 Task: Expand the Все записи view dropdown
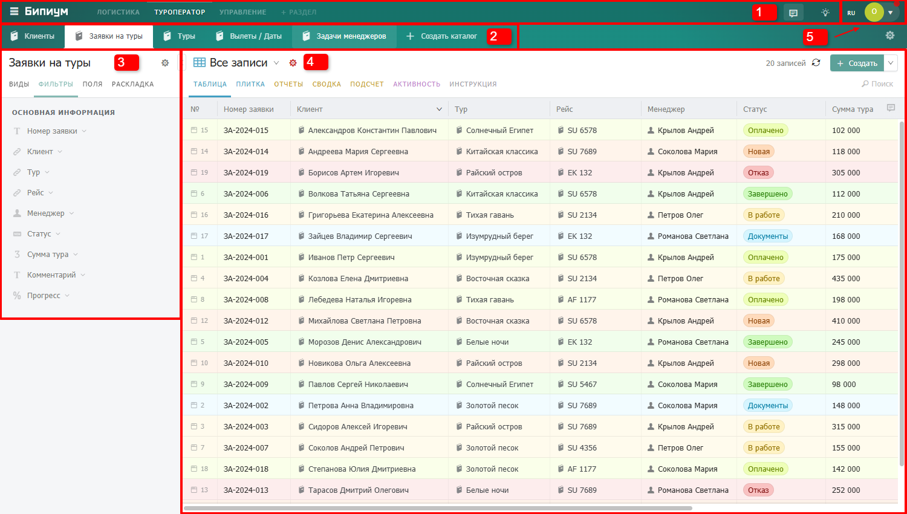pos(276,63)
